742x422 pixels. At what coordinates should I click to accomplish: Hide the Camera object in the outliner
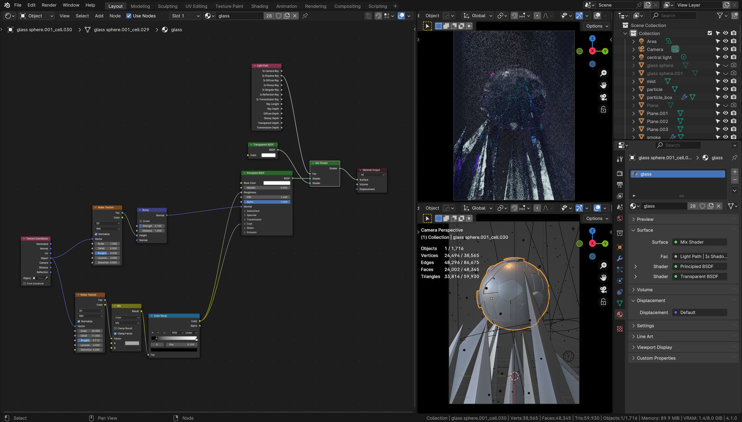pyautogui.click(x=726, y=49)
